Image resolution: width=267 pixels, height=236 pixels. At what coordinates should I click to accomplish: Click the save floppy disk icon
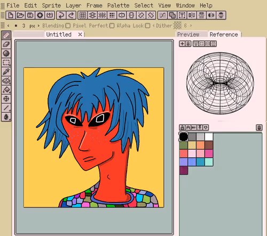(x=30, y=15)
